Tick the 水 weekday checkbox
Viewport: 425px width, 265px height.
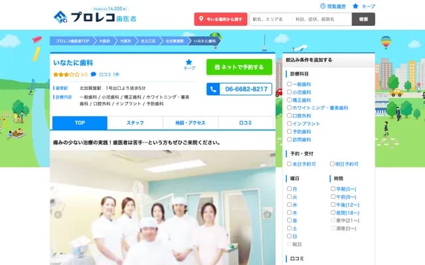(x=290, y=205)
